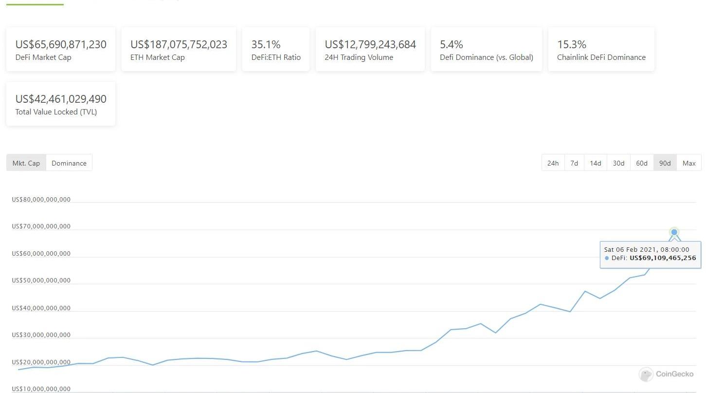The height and width of the screenshot is (393, 706).
Task: Select the 90d time range
Action: pos(665,163)
